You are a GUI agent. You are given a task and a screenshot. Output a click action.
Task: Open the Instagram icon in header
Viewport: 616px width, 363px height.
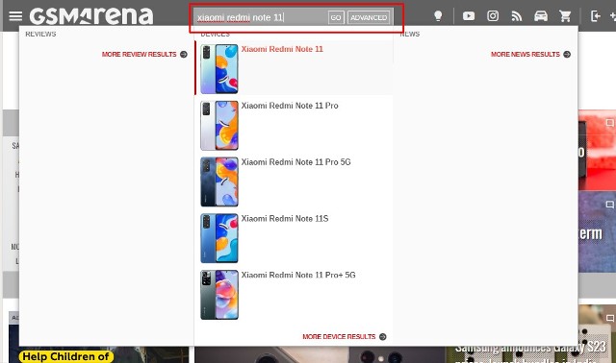pos(493,16)
